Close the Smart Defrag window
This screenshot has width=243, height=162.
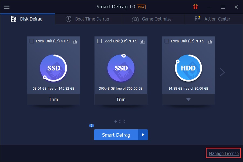click(236, 7)
